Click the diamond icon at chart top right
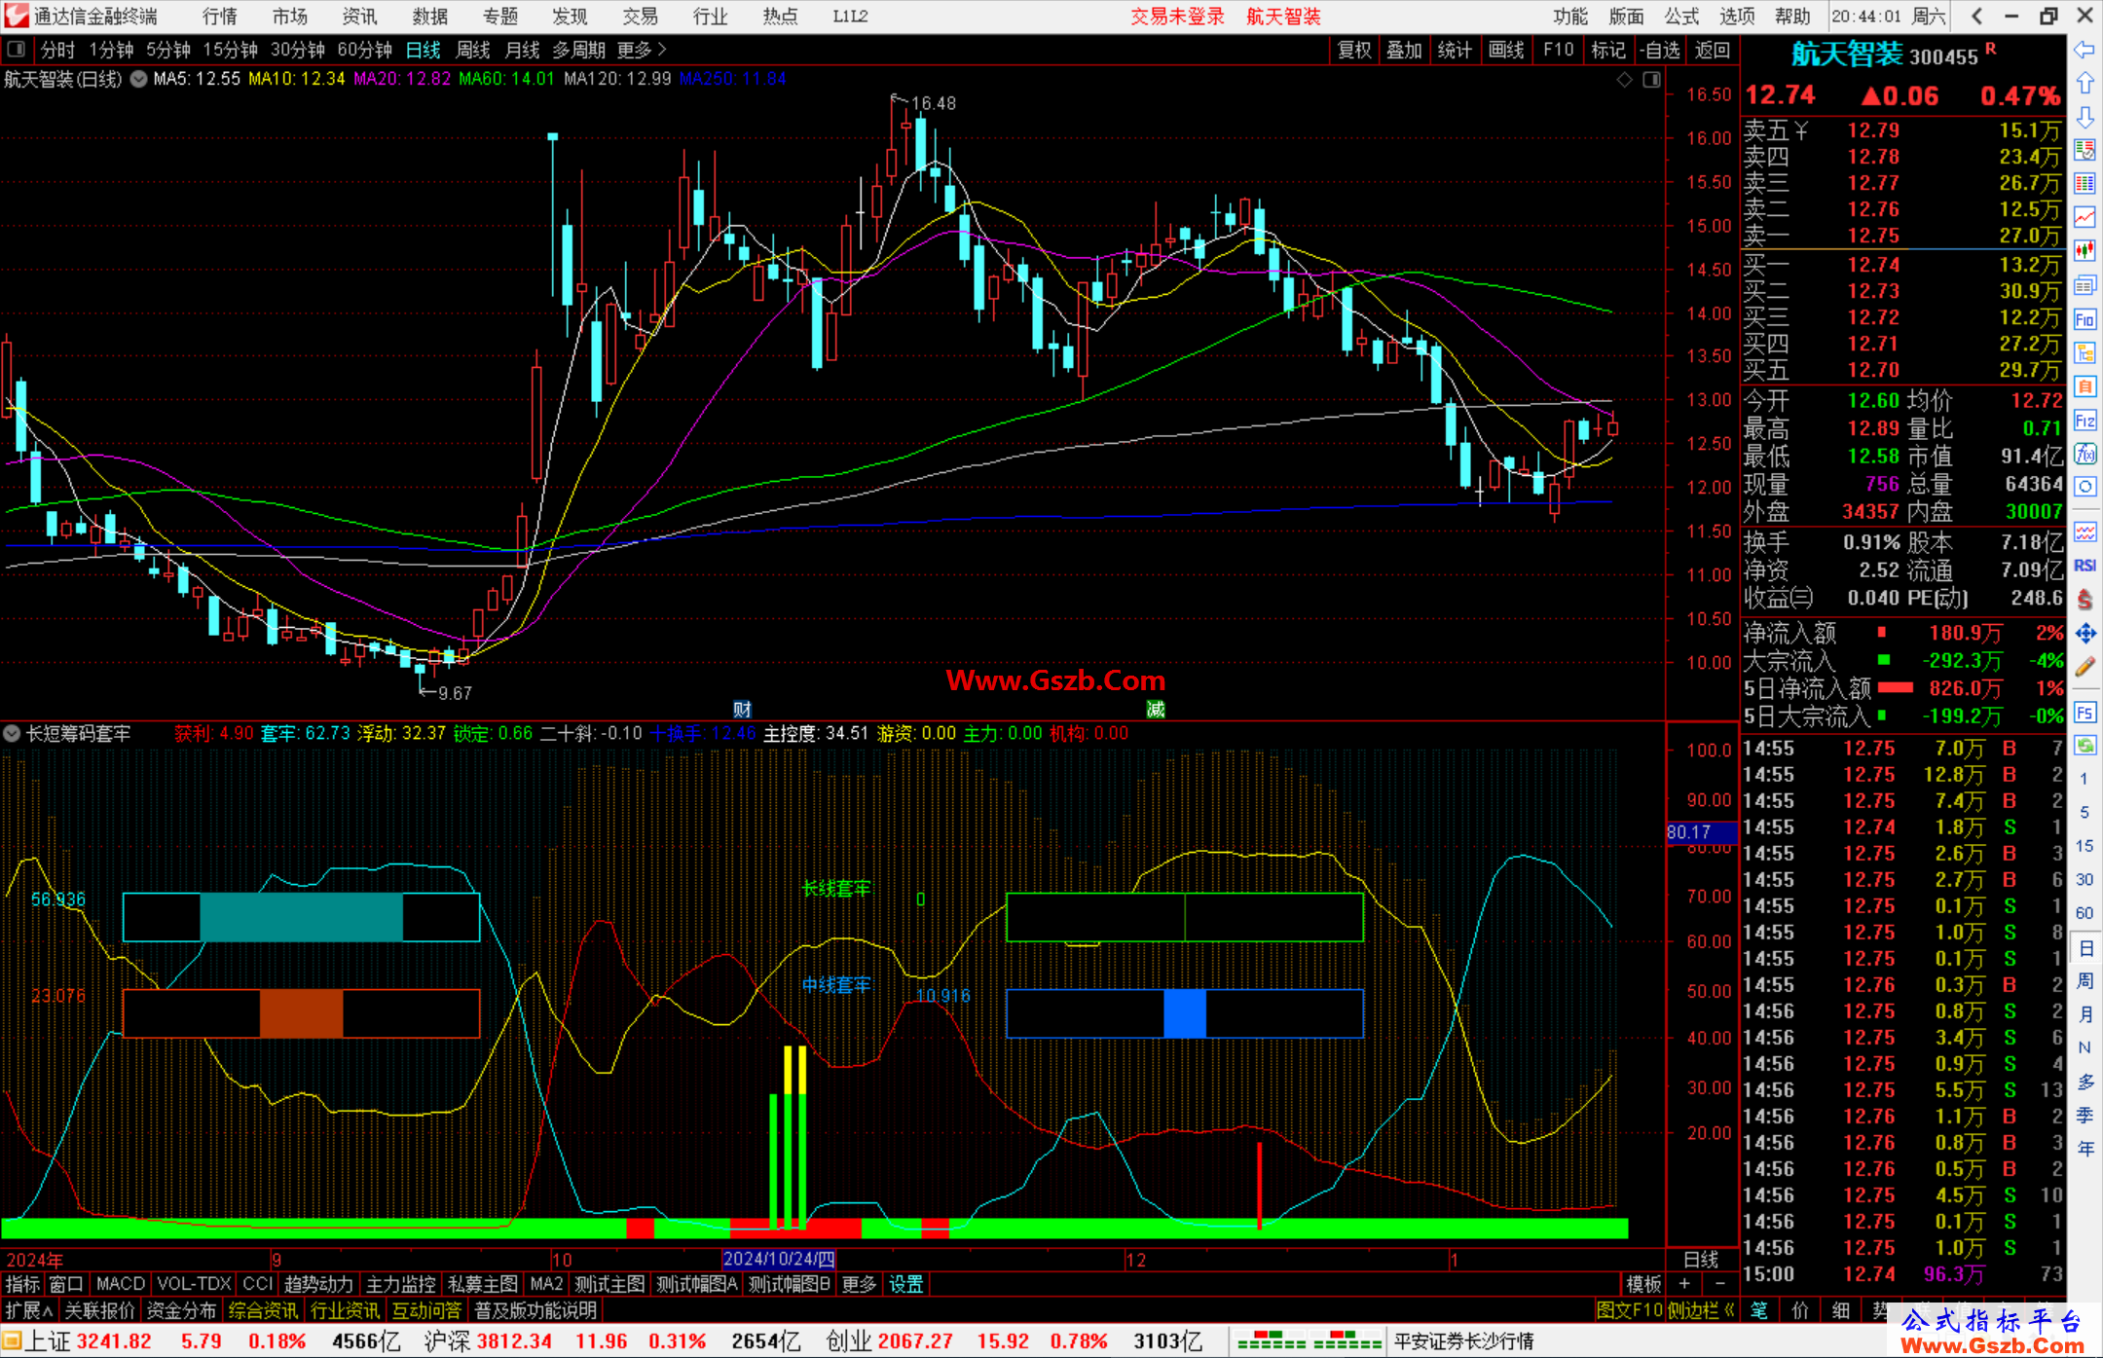The height and width of the screenshot is (1358, 2103). (x=1624, y=80)
